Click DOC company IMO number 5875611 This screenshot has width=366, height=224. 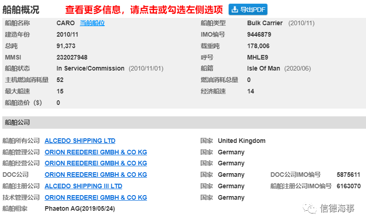(348, 175)
